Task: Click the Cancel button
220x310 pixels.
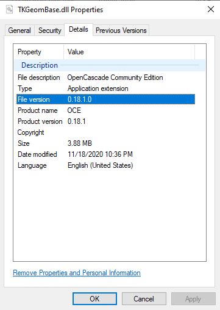Action: (x=144, y=299)
